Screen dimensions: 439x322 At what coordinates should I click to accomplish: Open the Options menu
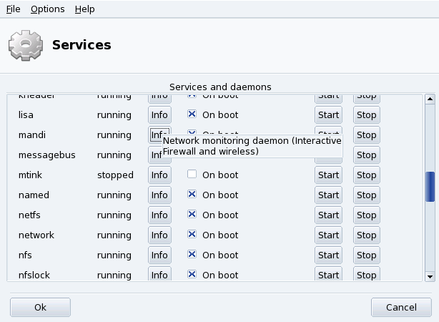[x=47, y=9]
